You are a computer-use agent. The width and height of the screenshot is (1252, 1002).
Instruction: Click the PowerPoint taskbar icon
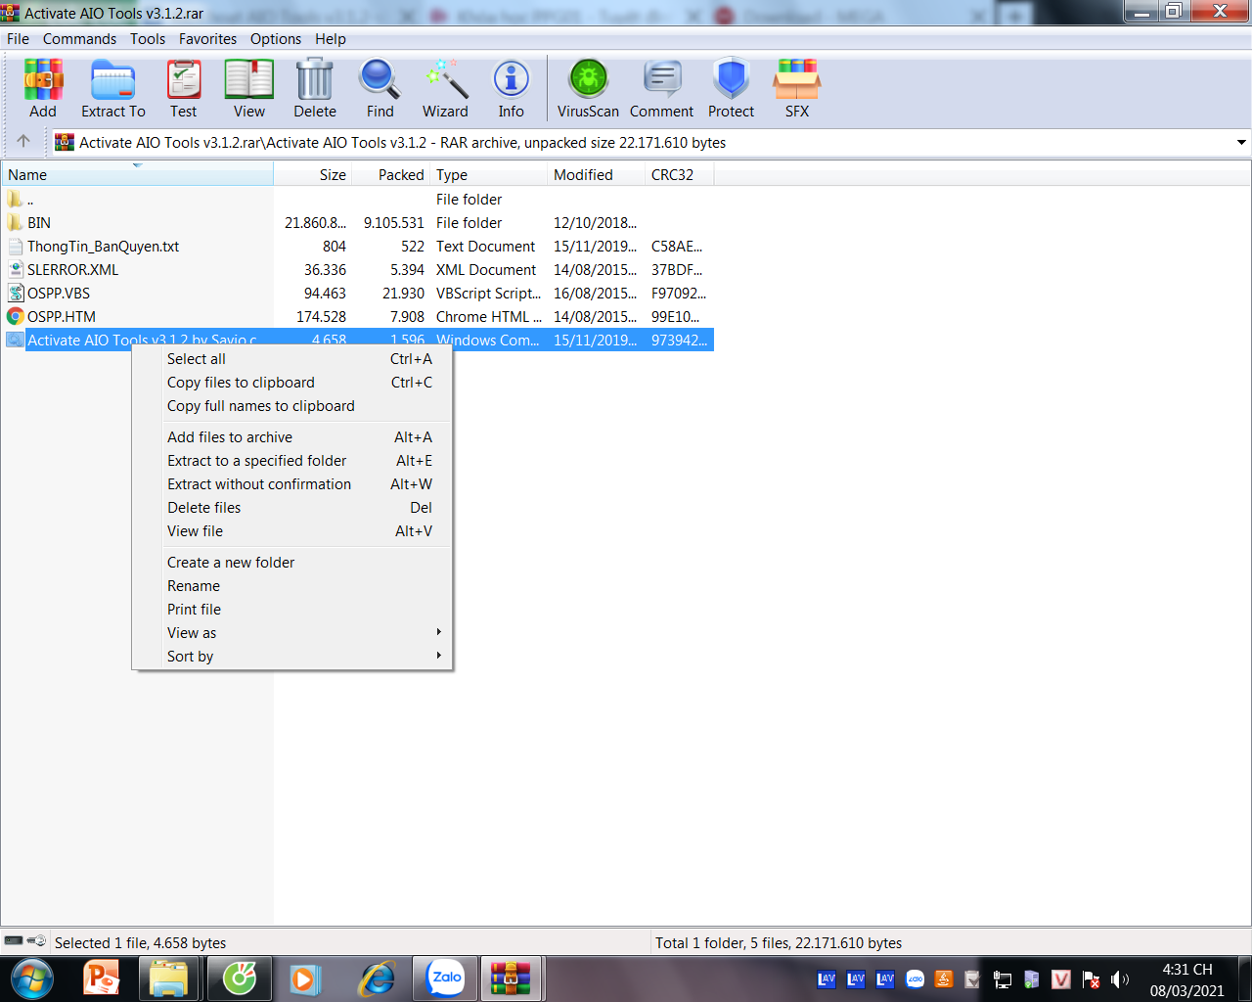(x=102, y=979)
